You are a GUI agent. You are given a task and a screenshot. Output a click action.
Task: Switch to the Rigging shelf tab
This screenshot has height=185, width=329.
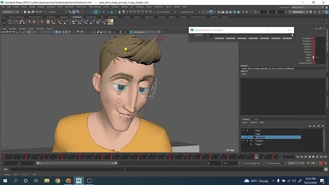coord(64,17)
